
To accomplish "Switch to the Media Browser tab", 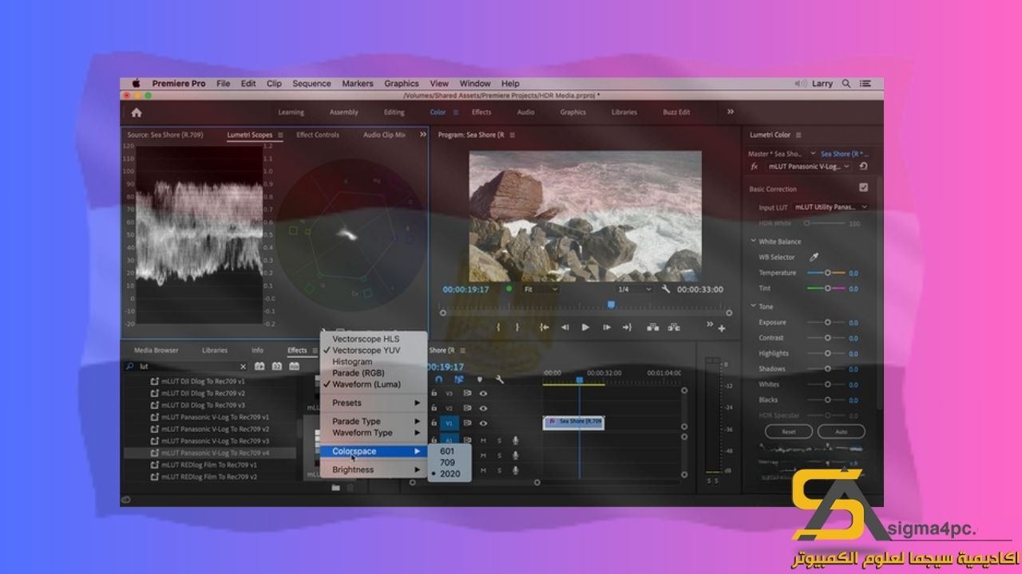I will 156,350.
